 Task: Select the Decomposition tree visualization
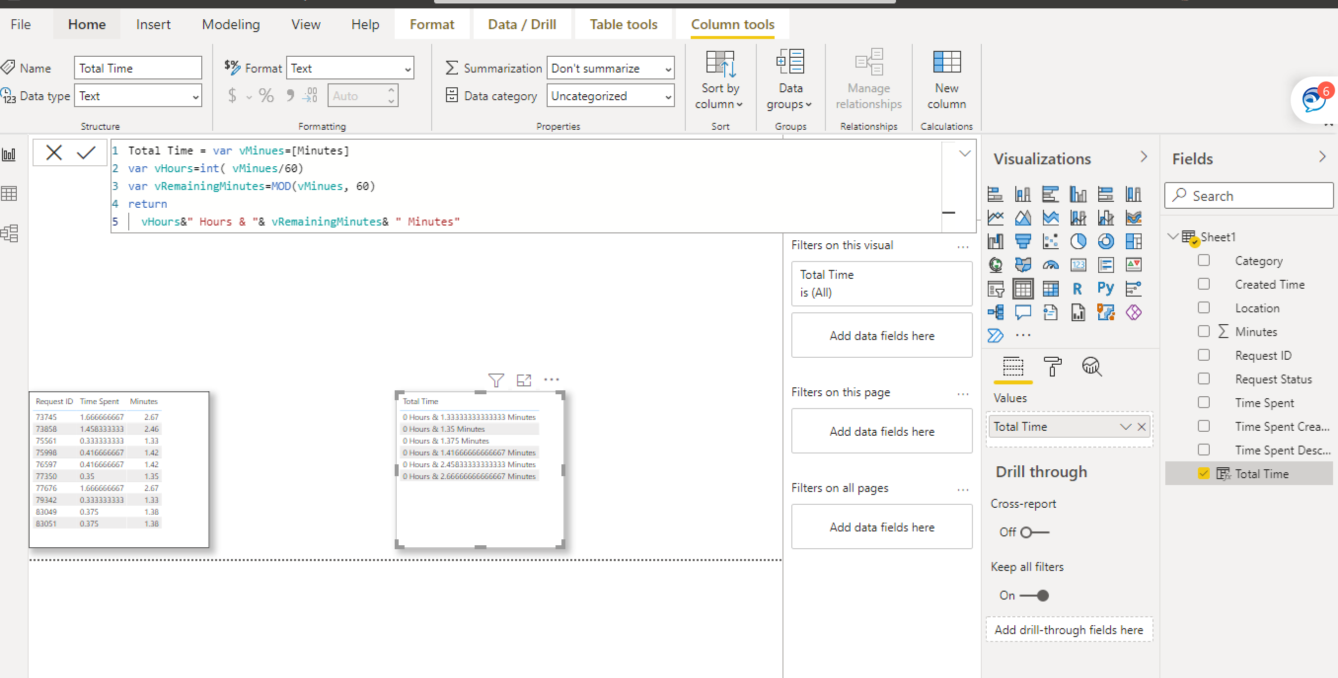pyautogui.click(x=995, y=312)
